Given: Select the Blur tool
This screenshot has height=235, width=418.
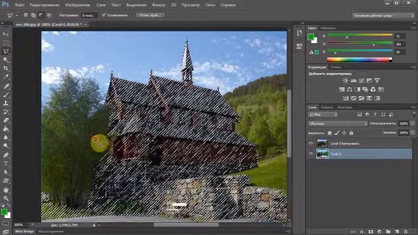Looking at the screenshot, I should 6,138.
